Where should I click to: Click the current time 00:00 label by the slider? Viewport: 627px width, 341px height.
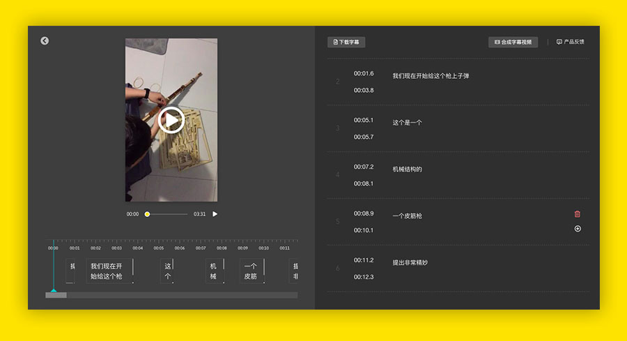point(132,214)
